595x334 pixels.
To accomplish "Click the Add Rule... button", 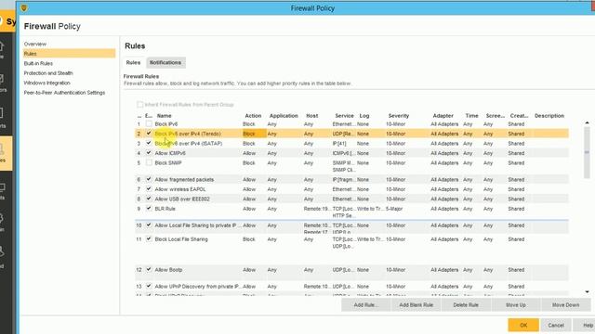I will 365,305.
